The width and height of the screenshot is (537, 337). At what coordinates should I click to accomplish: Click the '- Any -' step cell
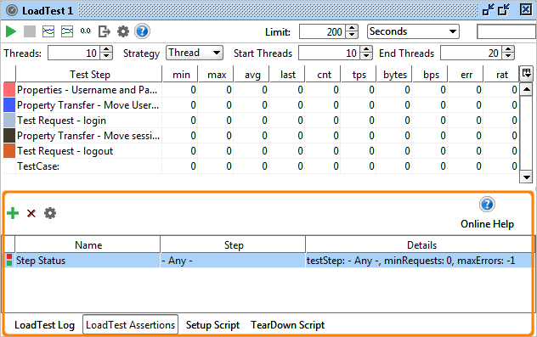233,261
